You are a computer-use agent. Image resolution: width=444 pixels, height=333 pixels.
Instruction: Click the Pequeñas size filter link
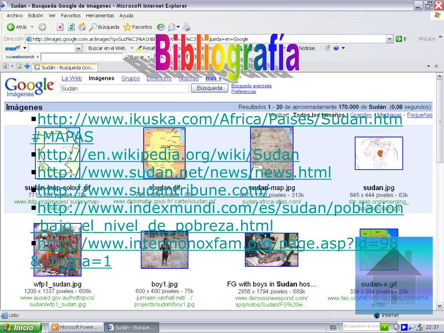point(420,115)
